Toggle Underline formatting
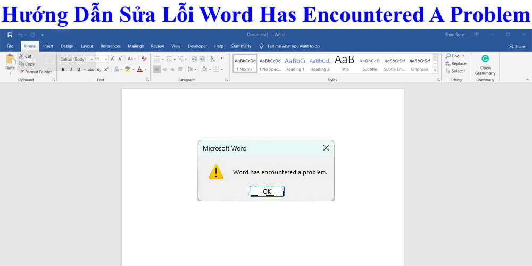 click(x=79, y=69)
